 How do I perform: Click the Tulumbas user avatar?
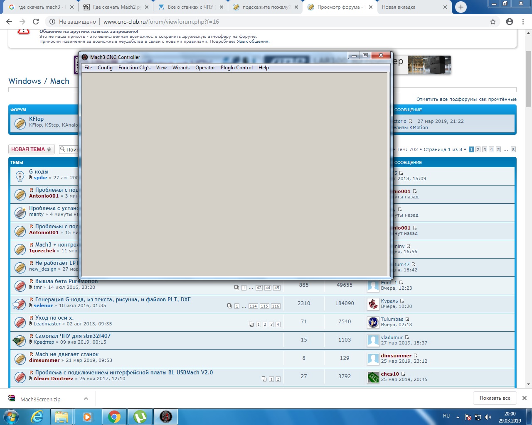[x=373, y=322]
